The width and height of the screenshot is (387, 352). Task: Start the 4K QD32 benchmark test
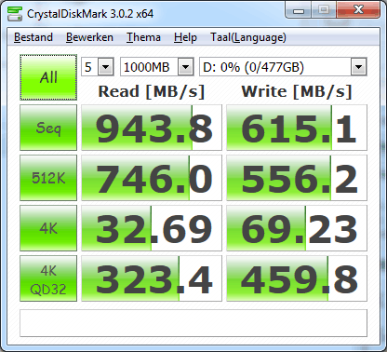click(48, 278)
